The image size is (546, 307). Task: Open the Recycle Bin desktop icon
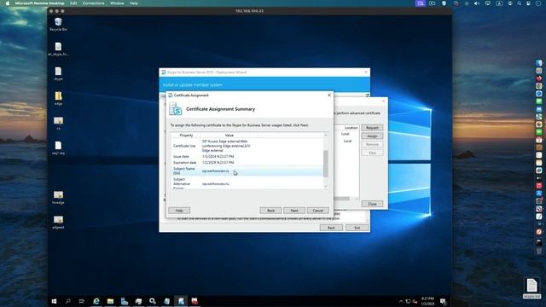click(x=58, y=25)
